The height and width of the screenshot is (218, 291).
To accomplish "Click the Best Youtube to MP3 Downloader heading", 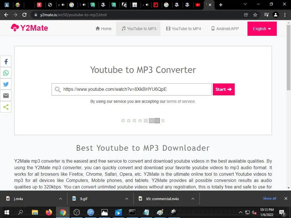I will [x=143, y=148].
